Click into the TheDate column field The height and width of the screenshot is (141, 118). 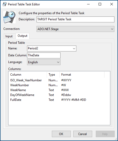(44, 55)
